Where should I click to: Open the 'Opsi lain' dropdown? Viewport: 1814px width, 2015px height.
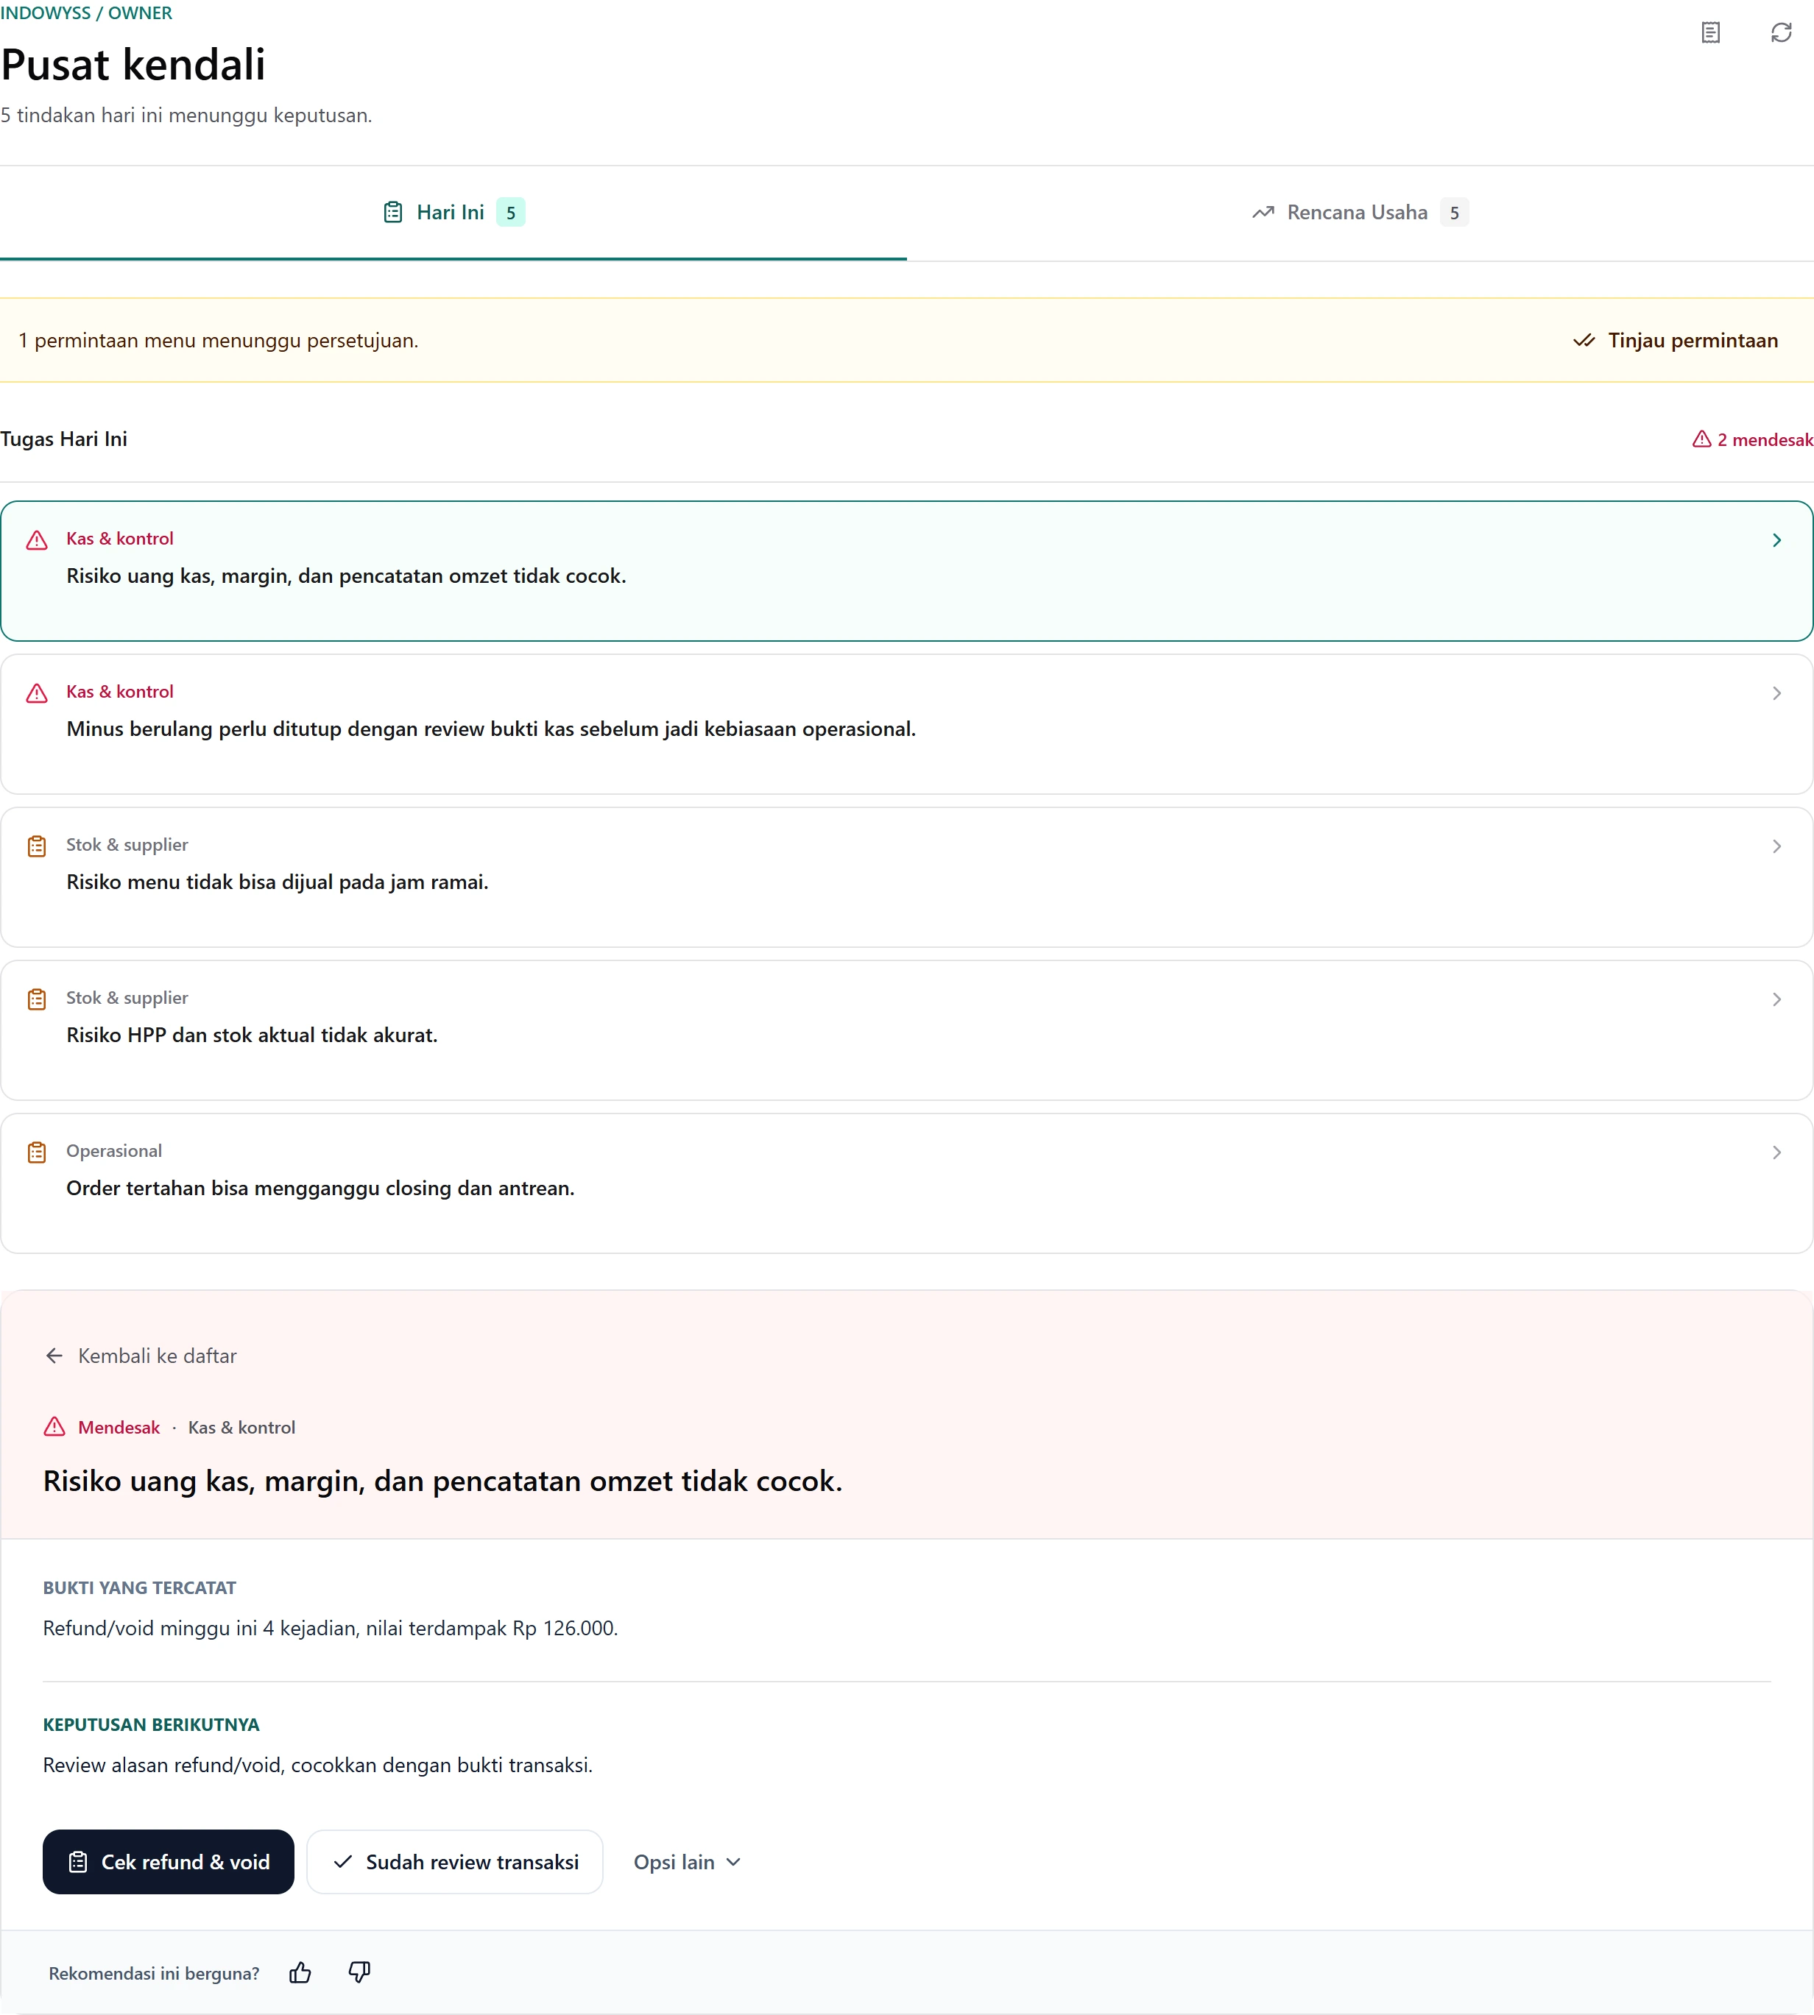pos(687,1861)
